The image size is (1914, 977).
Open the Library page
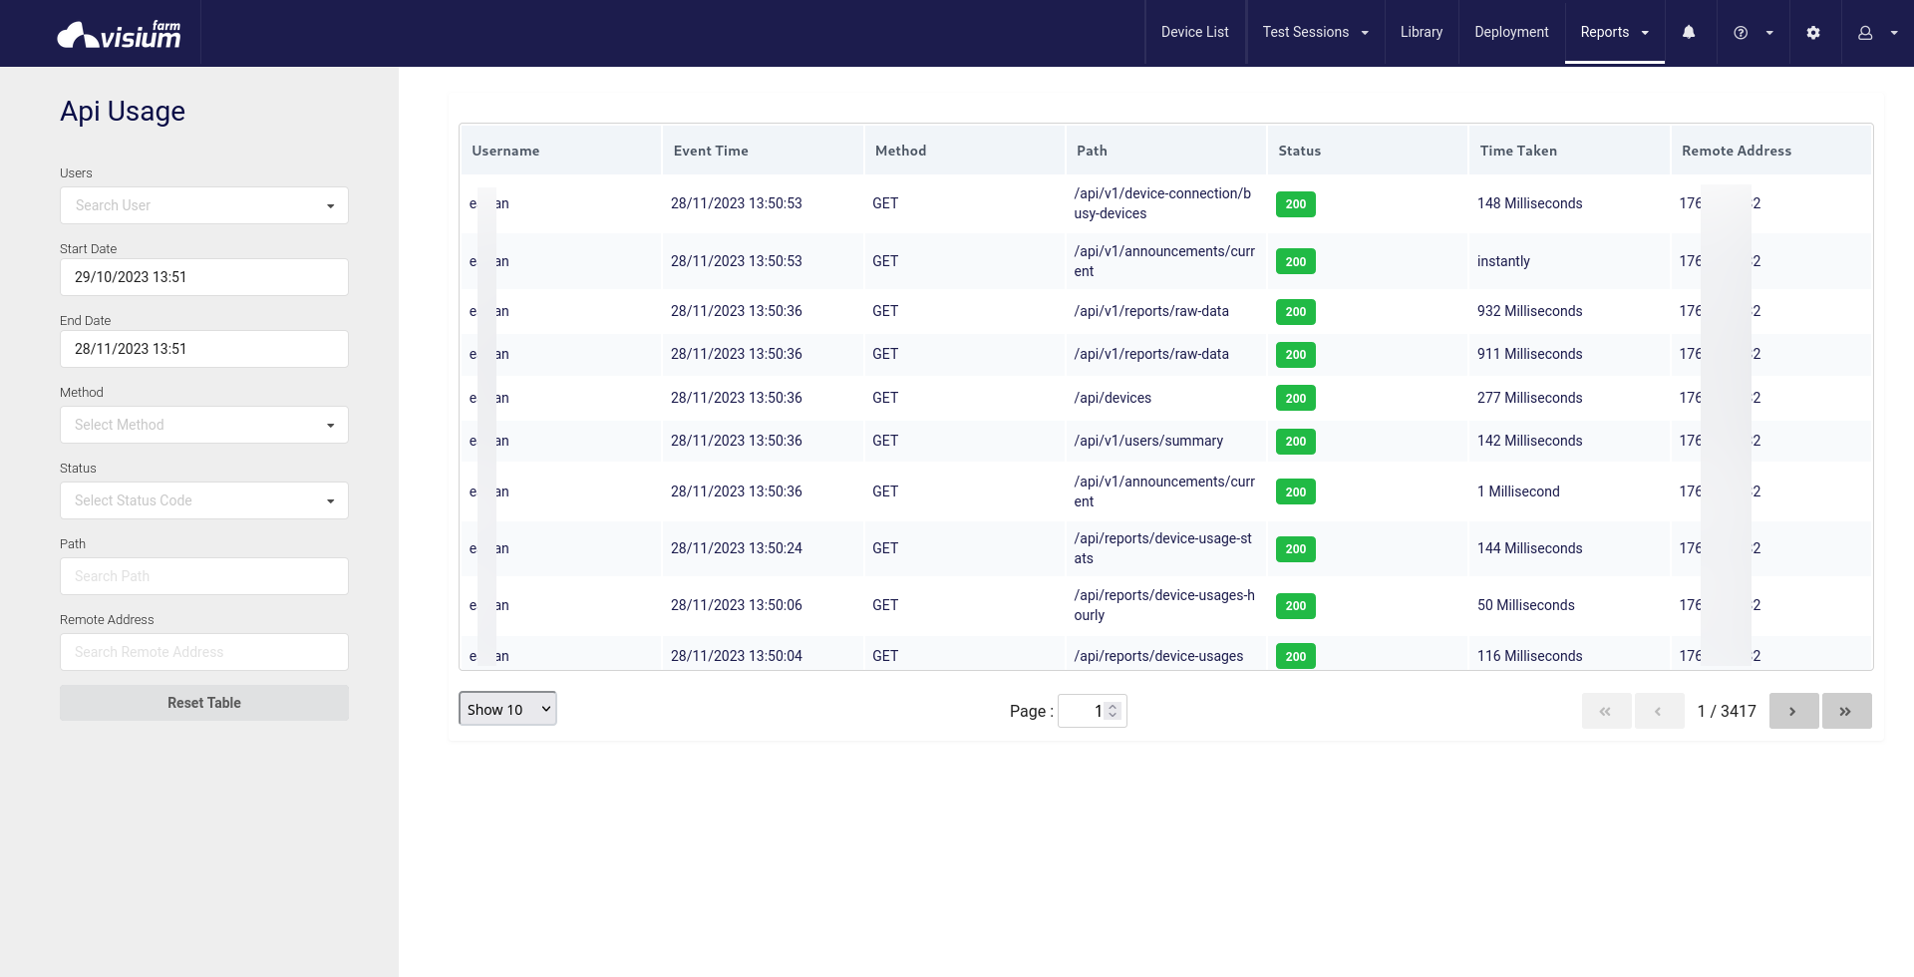[x=1421, y=32]
